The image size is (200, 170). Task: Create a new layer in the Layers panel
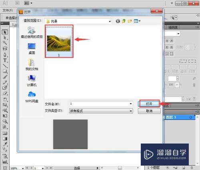point(184,168)
